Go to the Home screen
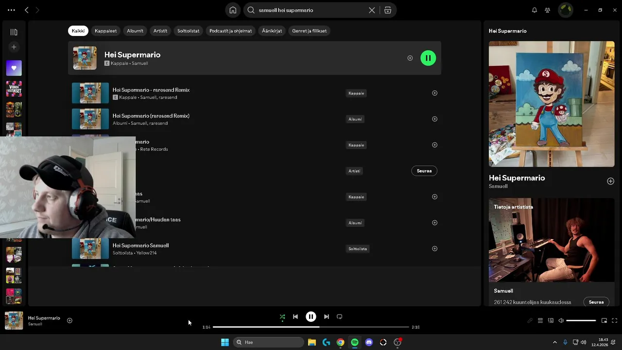 (x=233, y=10)
